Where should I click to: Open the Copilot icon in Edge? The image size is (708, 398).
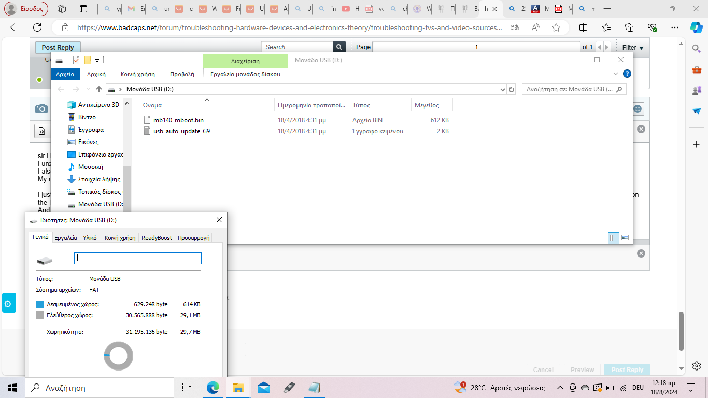click(x=696, y=27)
